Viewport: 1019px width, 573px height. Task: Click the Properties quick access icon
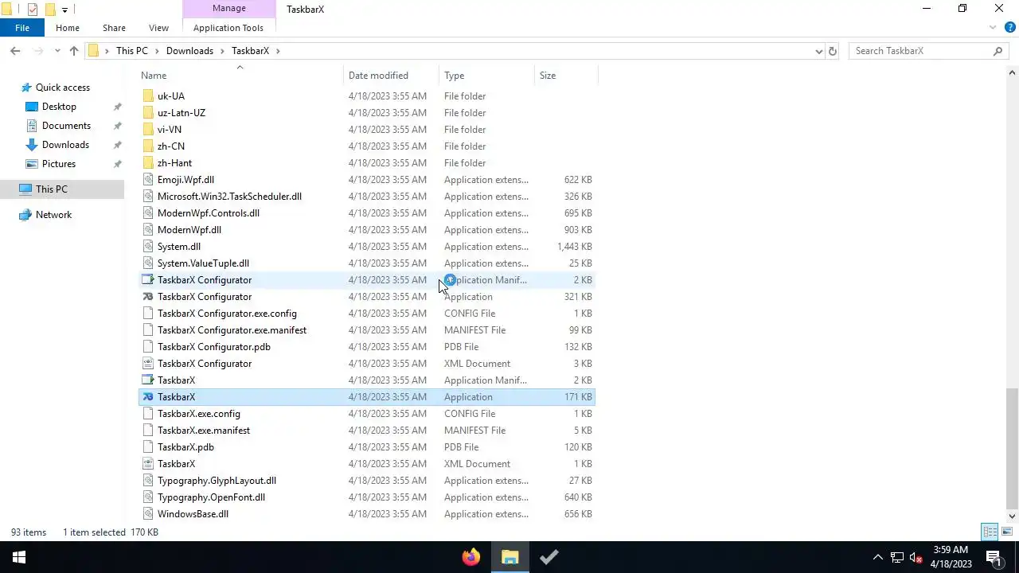pyautogui.click(x=33, y=10)
